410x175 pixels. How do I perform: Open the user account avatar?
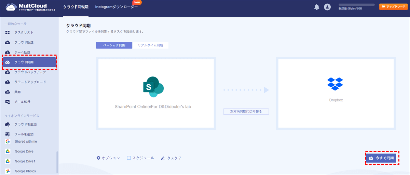pyautogui.click(x=327, y=7)
